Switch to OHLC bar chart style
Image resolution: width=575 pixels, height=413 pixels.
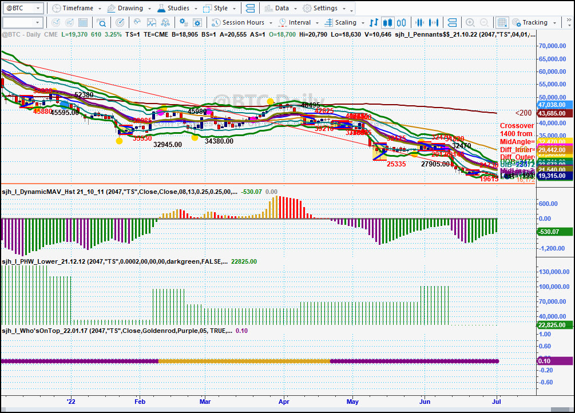[374, 23]
